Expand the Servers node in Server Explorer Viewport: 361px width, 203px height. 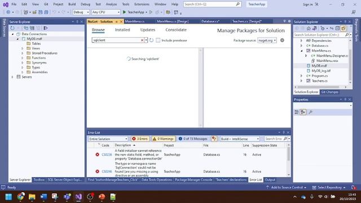[x=12, y=77]
